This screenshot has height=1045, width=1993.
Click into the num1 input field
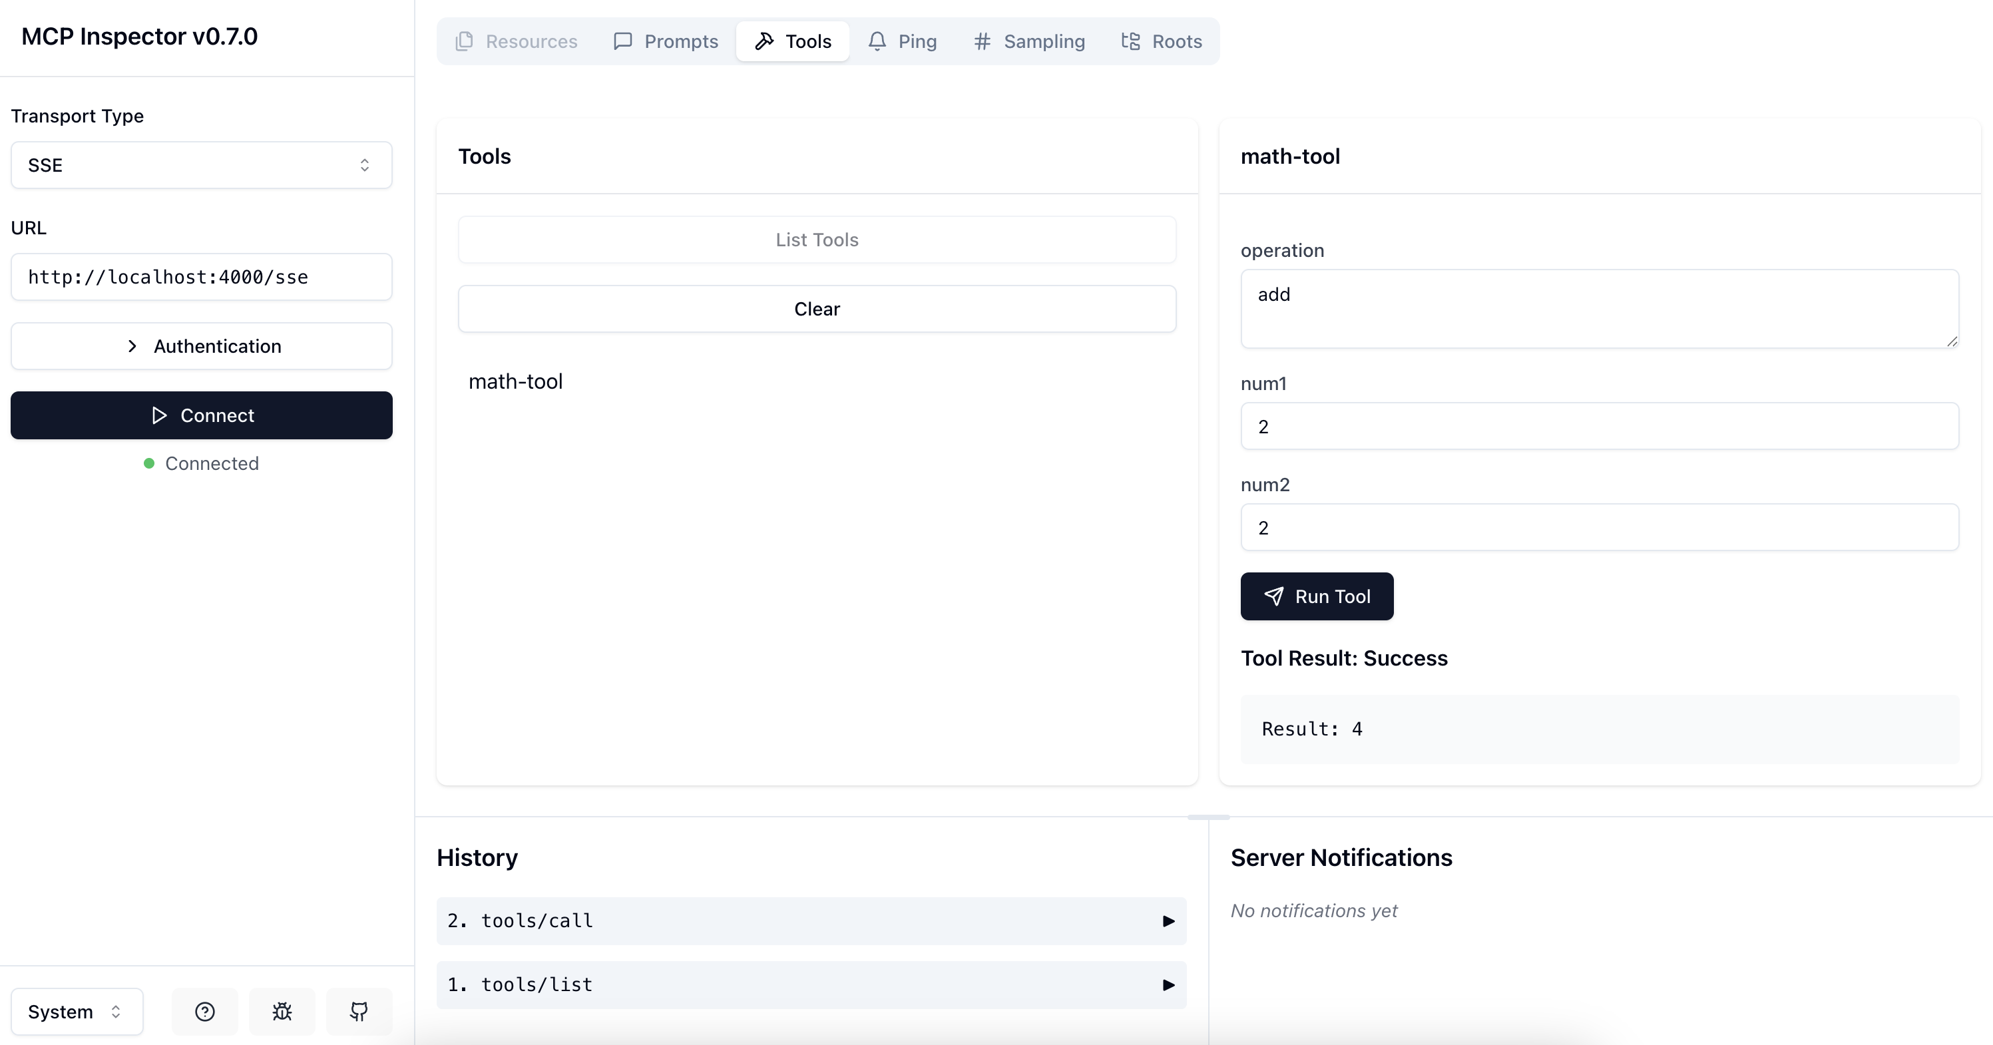click(1599, 426)
